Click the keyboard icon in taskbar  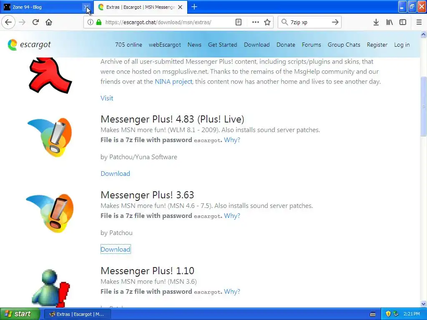click(373, 314)
